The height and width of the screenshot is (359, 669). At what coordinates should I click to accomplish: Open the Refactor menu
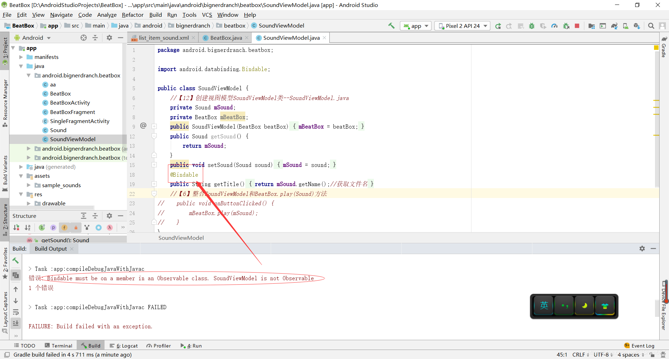(132, 15)
